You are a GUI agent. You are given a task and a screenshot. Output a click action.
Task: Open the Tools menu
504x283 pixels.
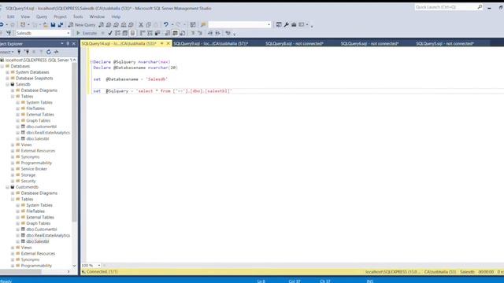pos(78,17)
